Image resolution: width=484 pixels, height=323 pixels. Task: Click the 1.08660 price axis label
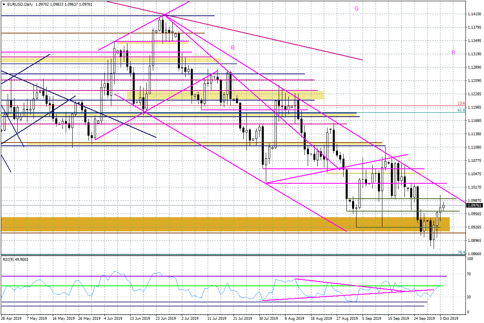click(x=475, y=254)
